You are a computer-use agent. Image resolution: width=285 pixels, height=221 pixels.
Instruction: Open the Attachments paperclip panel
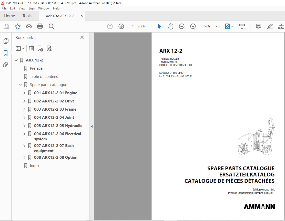6,65
